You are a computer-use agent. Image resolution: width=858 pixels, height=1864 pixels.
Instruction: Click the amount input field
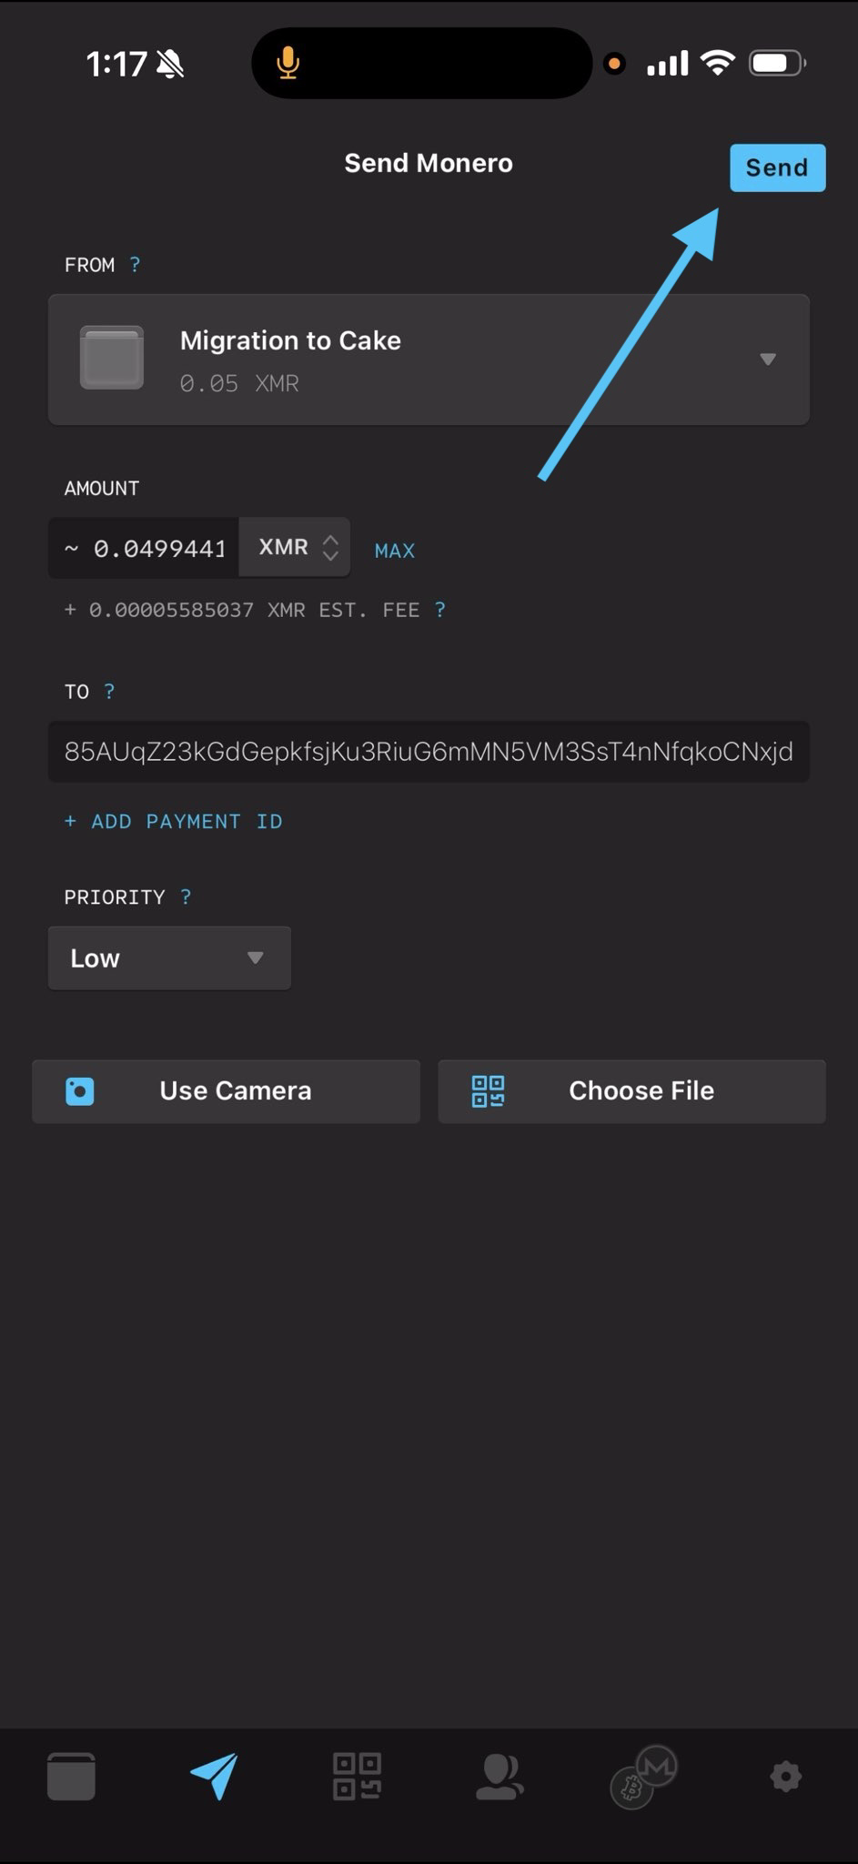pos(146,549)
